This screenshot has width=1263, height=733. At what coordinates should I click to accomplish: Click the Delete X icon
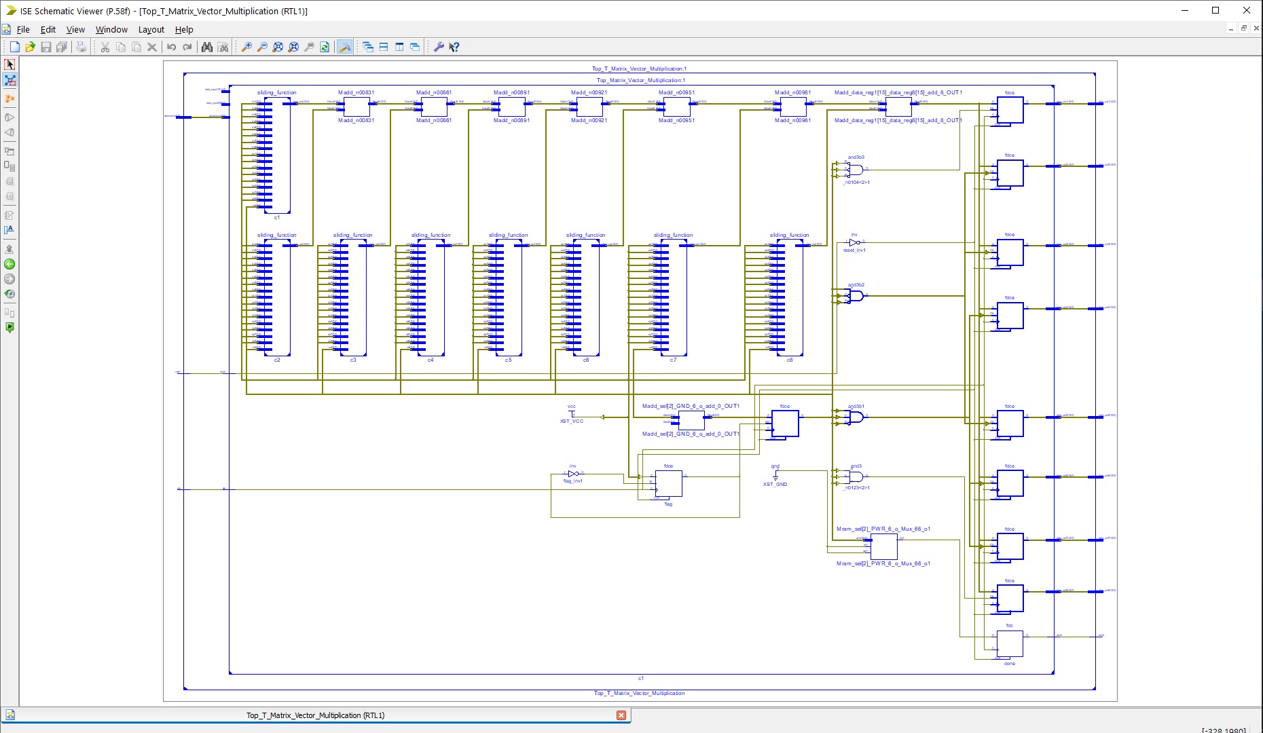(151, 47)
